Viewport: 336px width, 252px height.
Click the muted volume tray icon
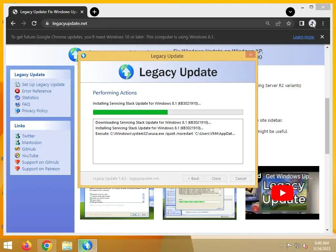click(x=305, y=246)
